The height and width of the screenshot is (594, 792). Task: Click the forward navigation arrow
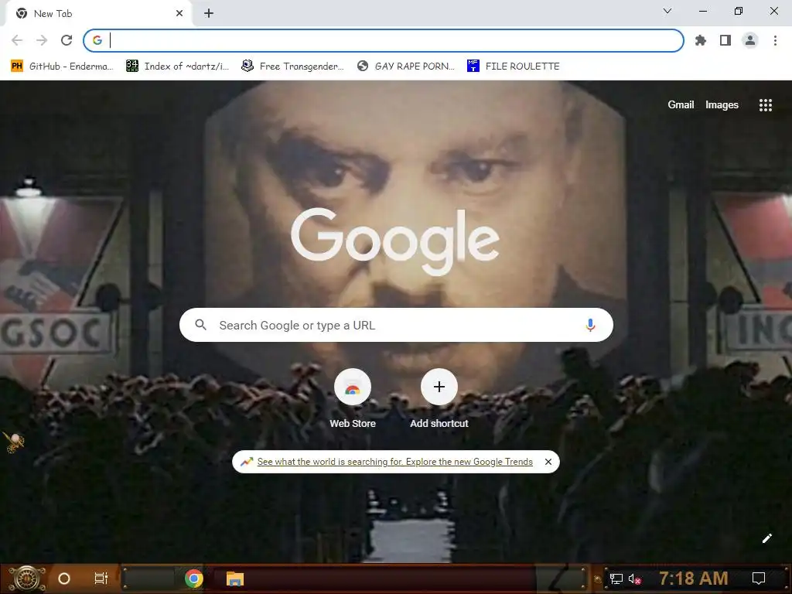[42, 40]
